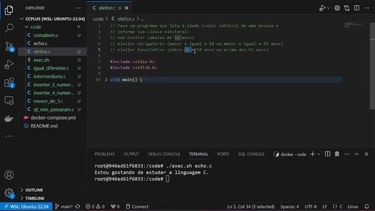The height and width of the screenshot is (211, 375).
Task: Split the terminal panel
Action: point(328,154)
